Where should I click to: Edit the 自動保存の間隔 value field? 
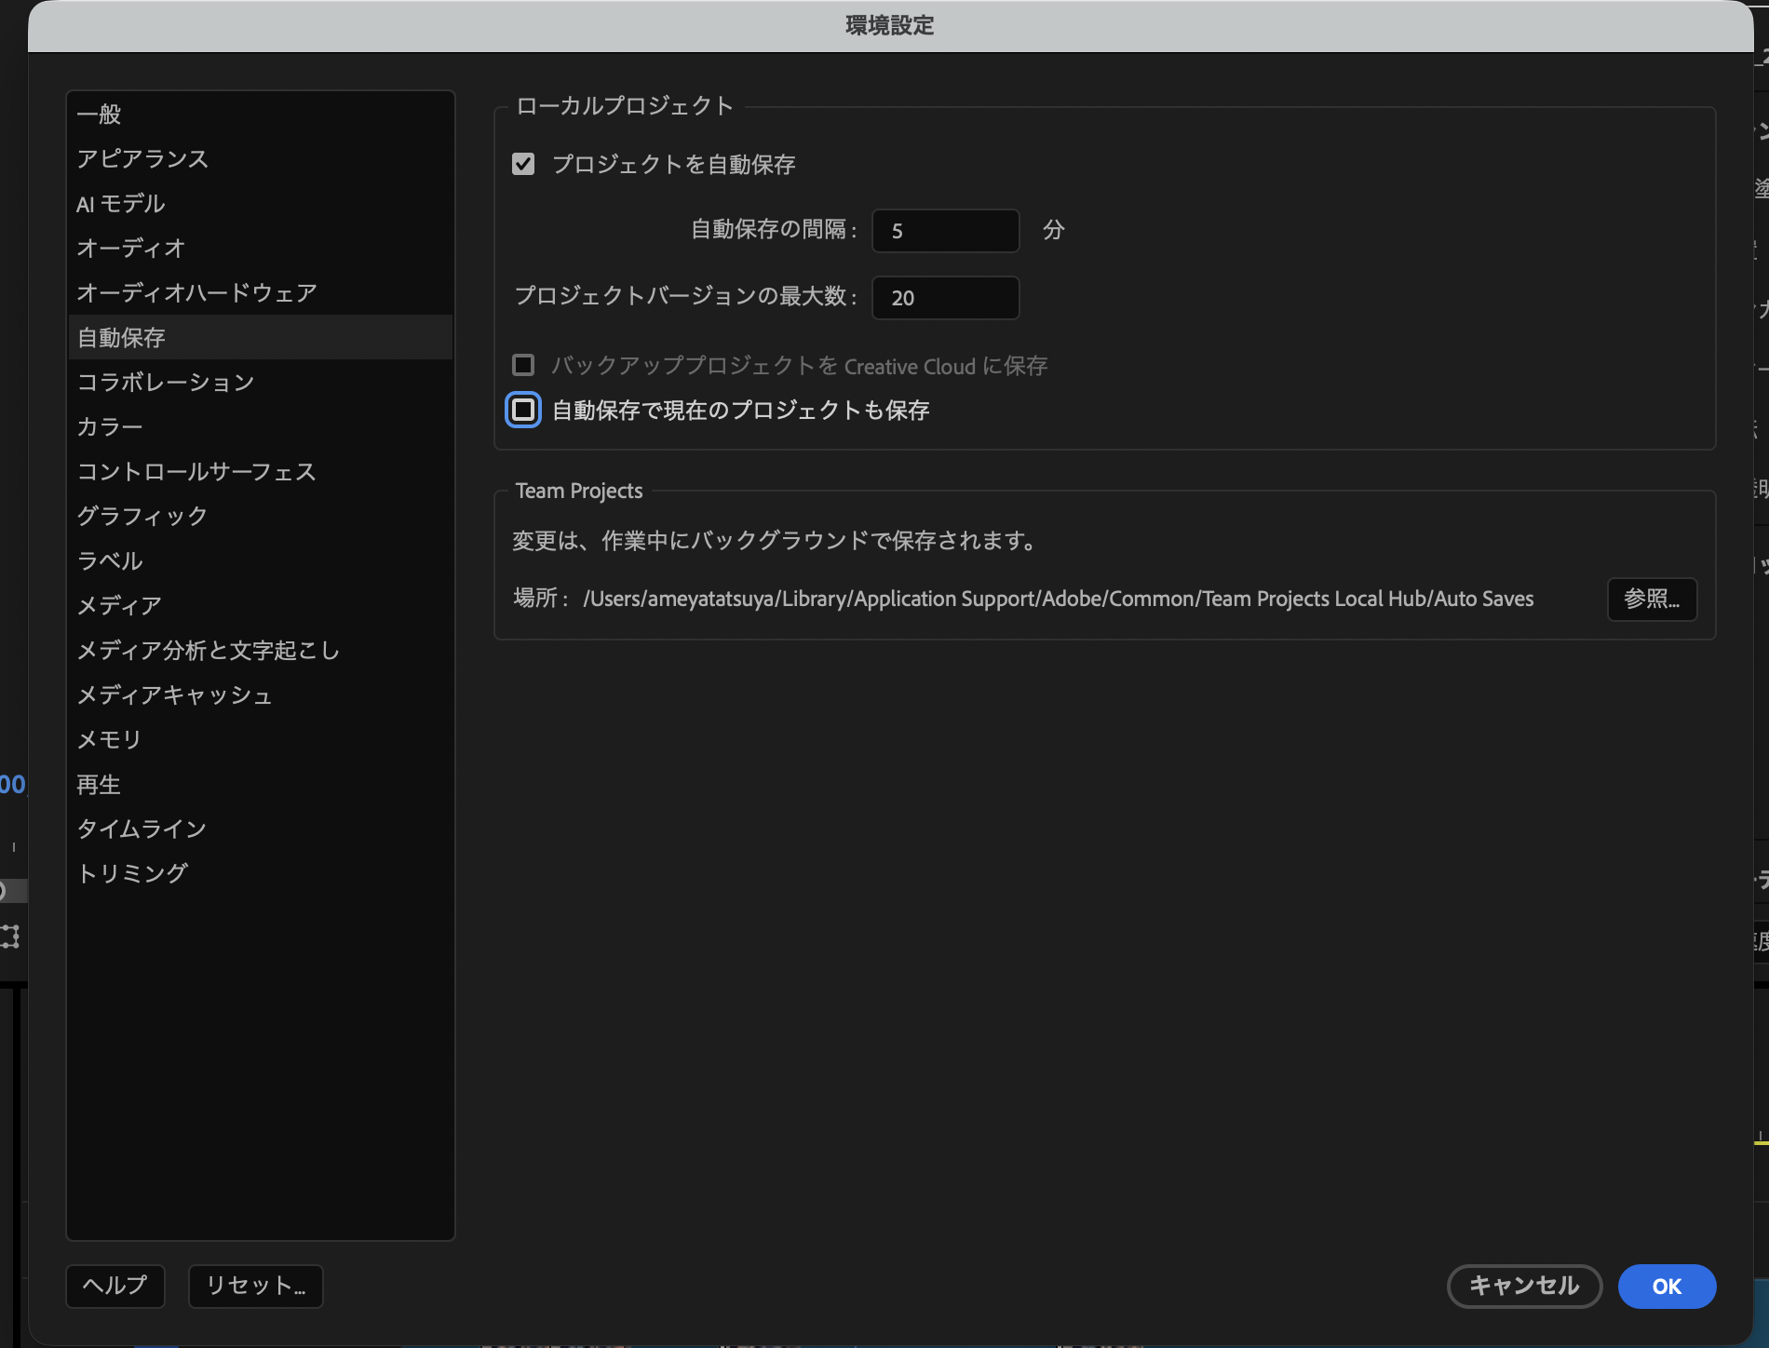[944, 231]
